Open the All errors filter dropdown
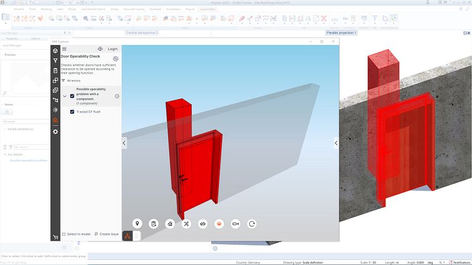This screenshot has height=265, width=472. coord(71,80)
